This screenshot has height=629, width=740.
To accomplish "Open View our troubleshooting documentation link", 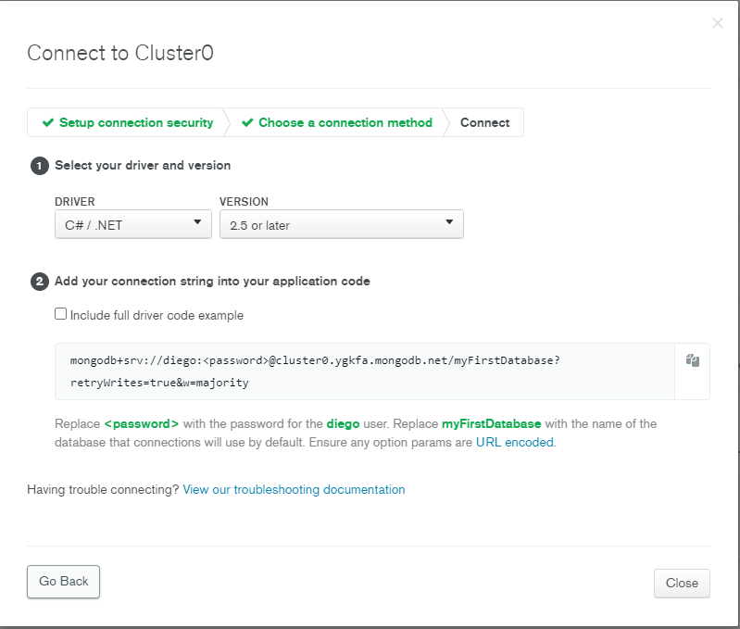I will (294, 489).
